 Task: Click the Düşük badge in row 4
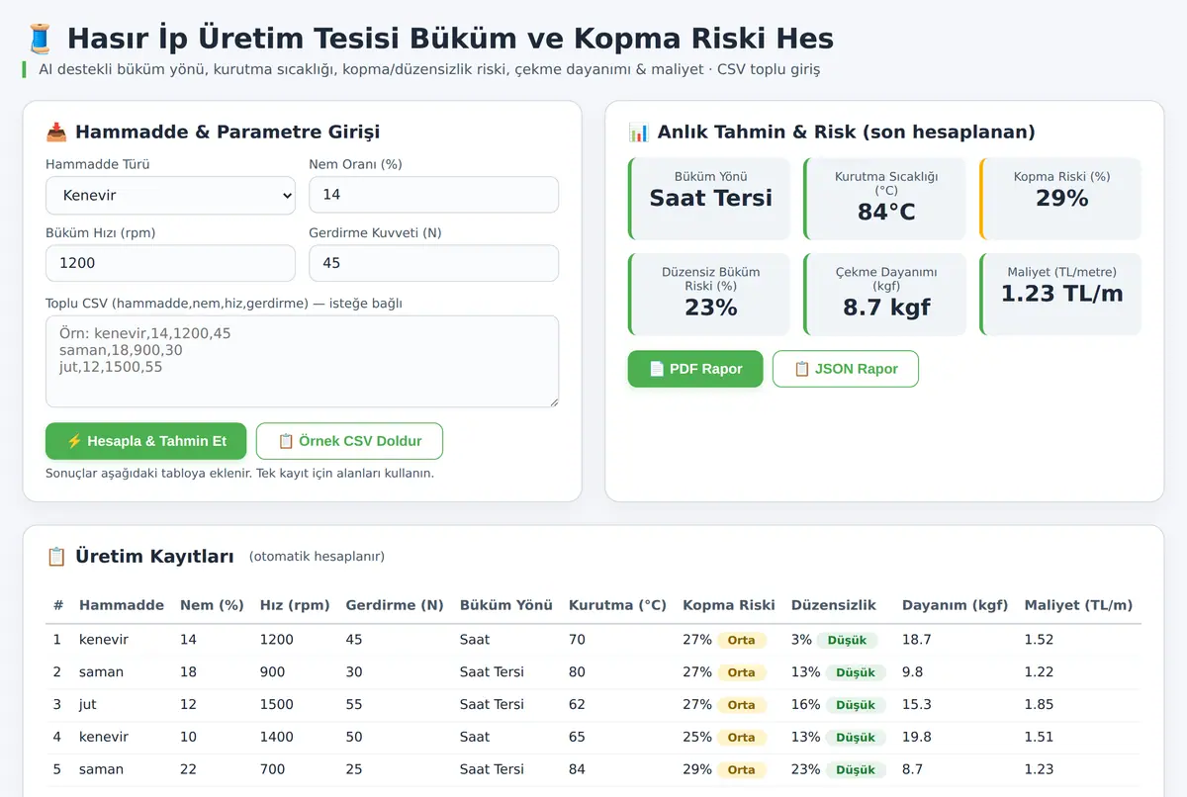[x=856, y=738]
